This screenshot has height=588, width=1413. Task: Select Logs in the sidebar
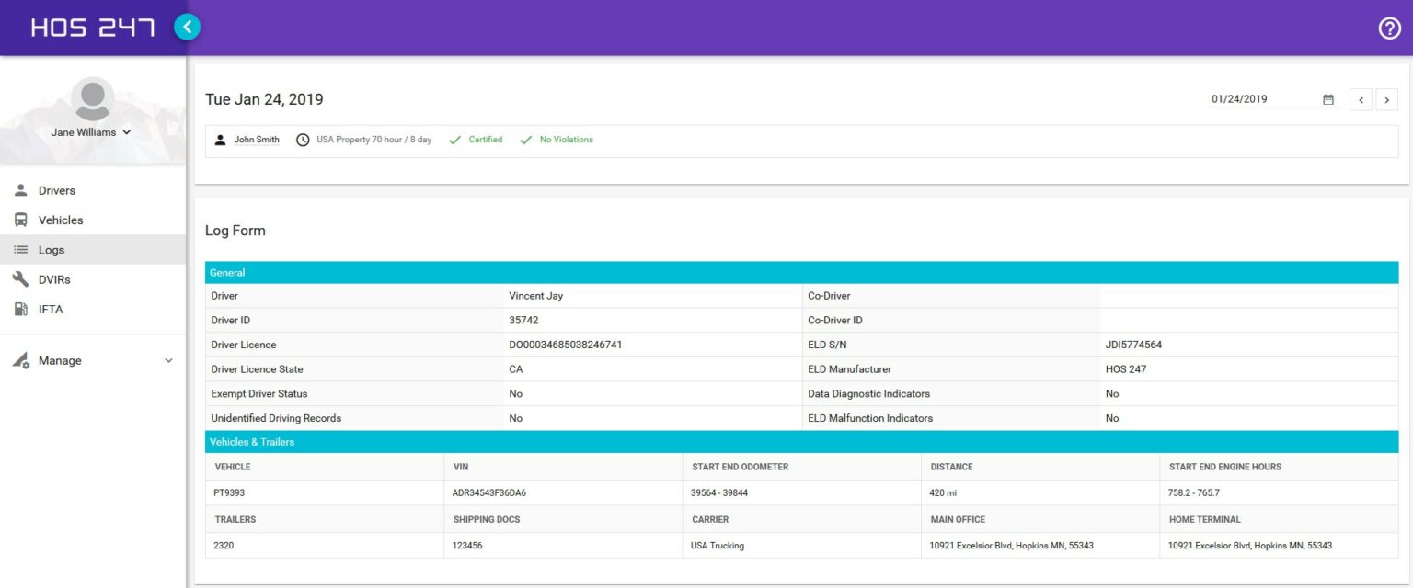51,250
